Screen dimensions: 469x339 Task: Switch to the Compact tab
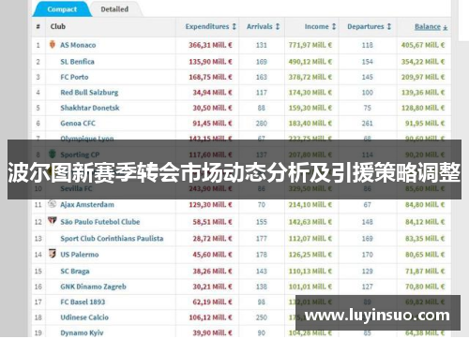(x=62, y=9)
